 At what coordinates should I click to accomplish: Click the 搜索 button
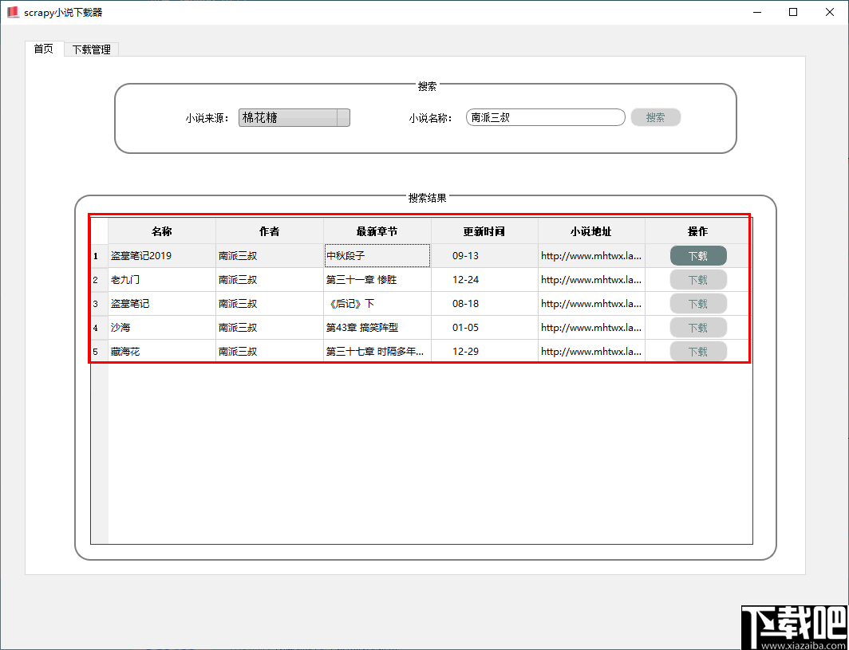(x=655, y=116)
